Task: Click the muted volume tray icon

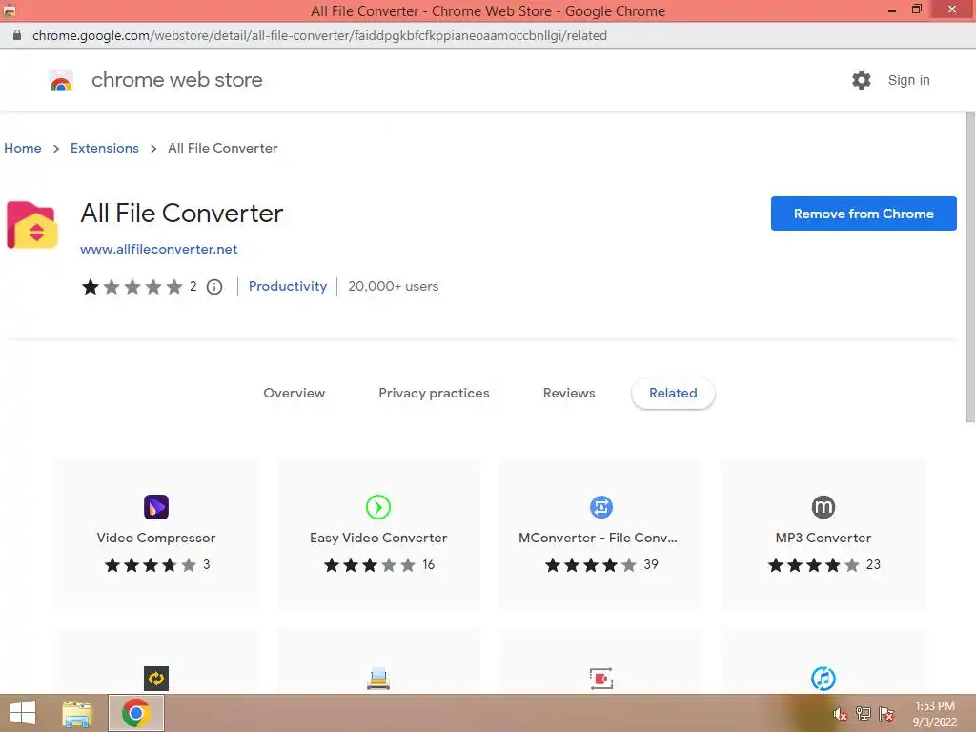Action: (840, 714)
